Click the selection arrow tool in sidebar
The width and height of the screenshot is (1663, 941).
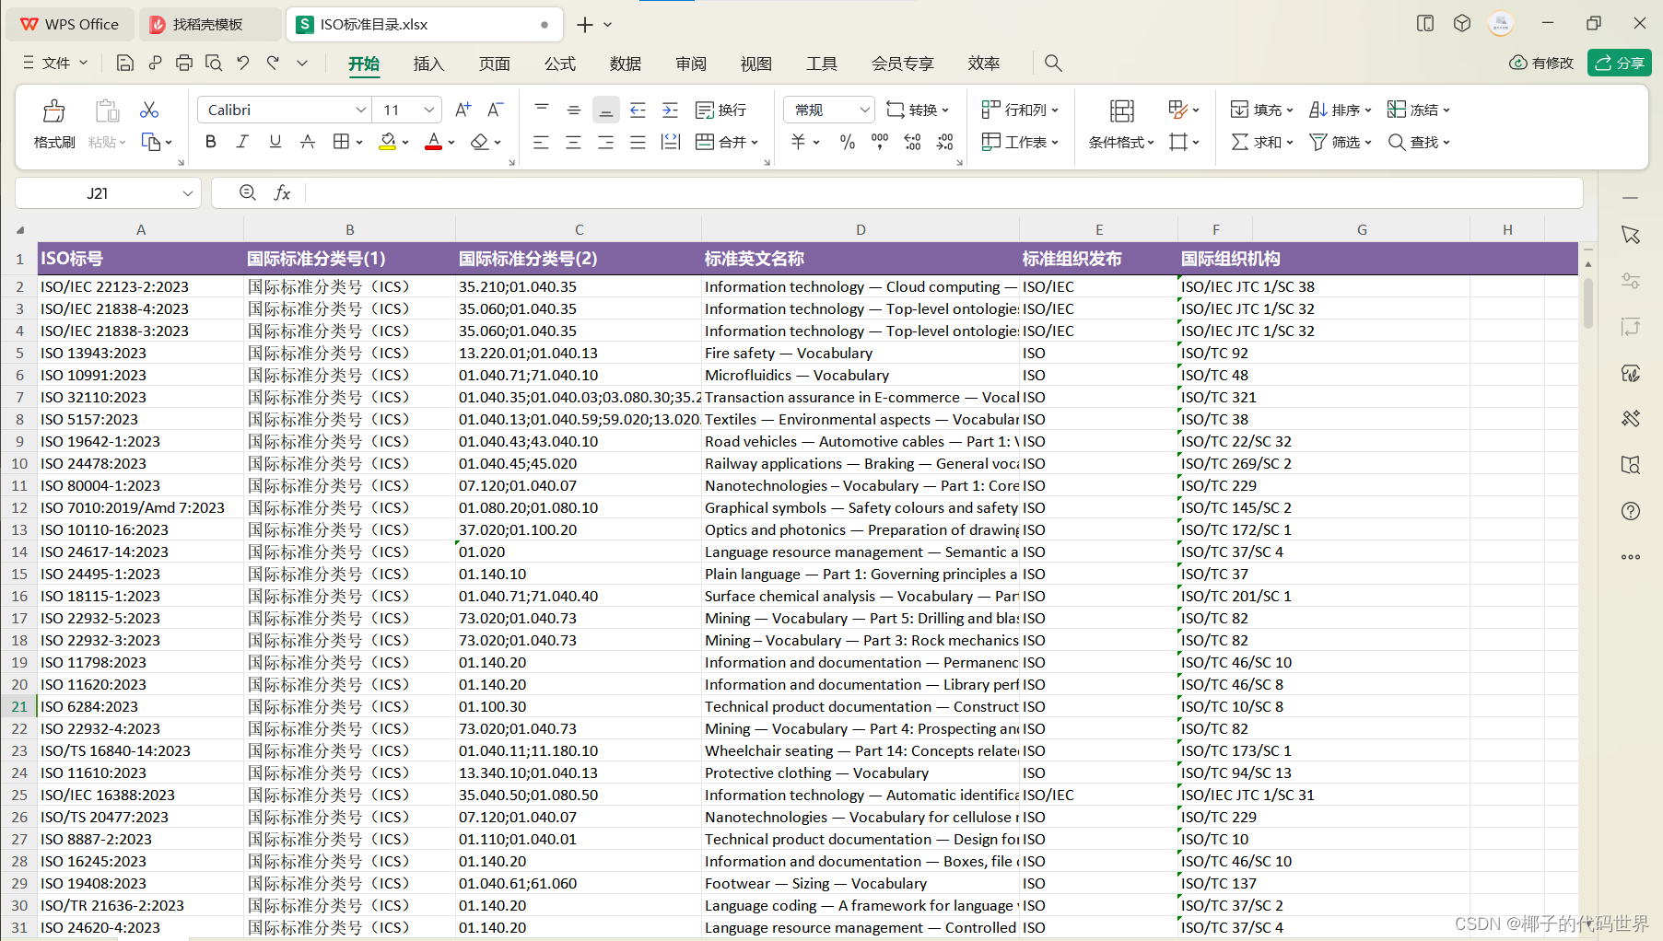(1631, 235)
